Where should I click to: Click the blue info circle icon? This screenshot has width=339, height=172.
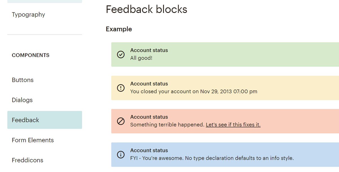[x=121, y=155]
